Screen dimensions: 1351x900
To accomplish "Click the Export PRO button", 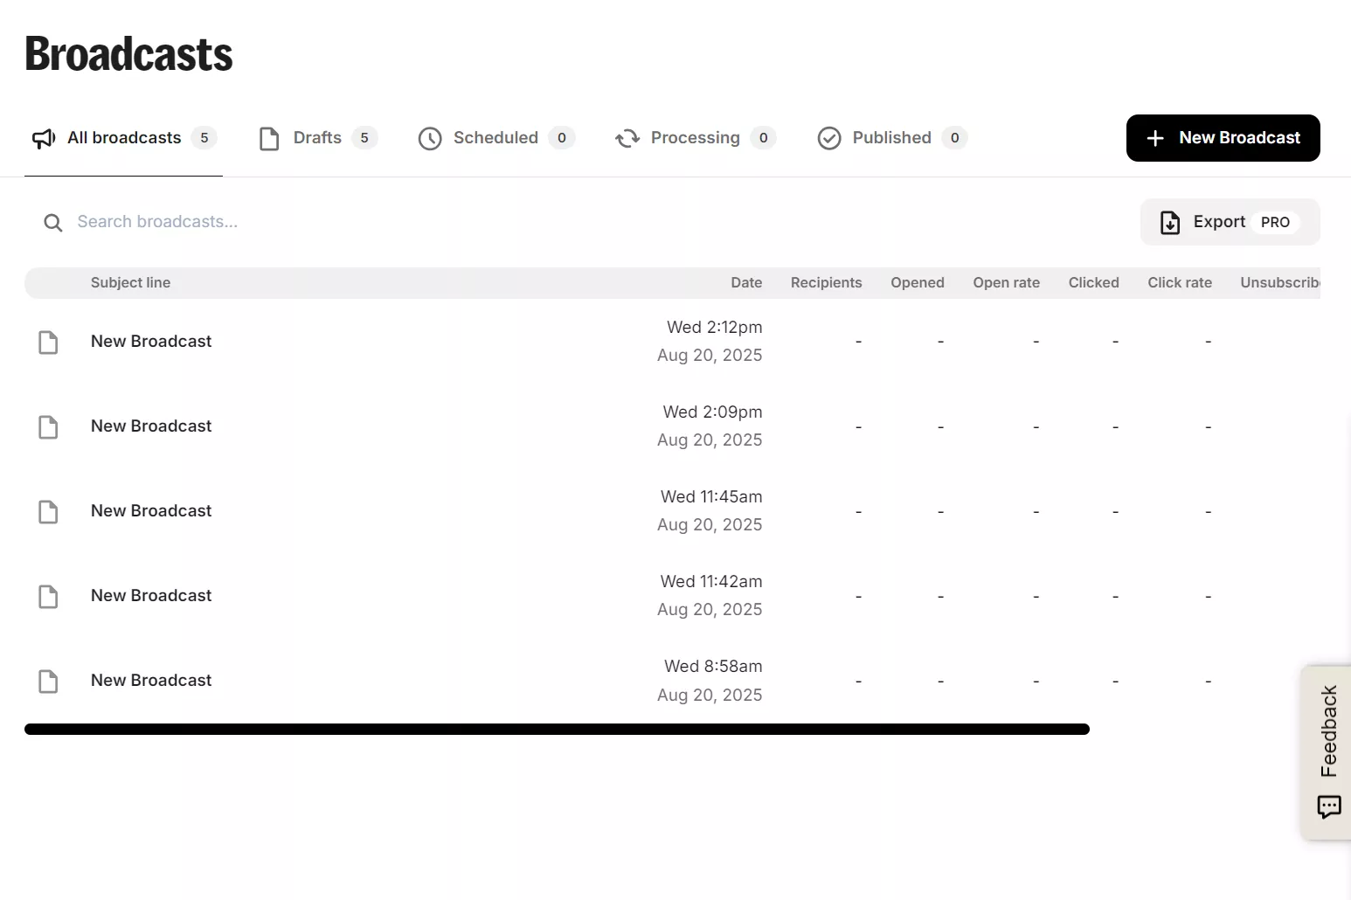I will (x=1230, y=222).
